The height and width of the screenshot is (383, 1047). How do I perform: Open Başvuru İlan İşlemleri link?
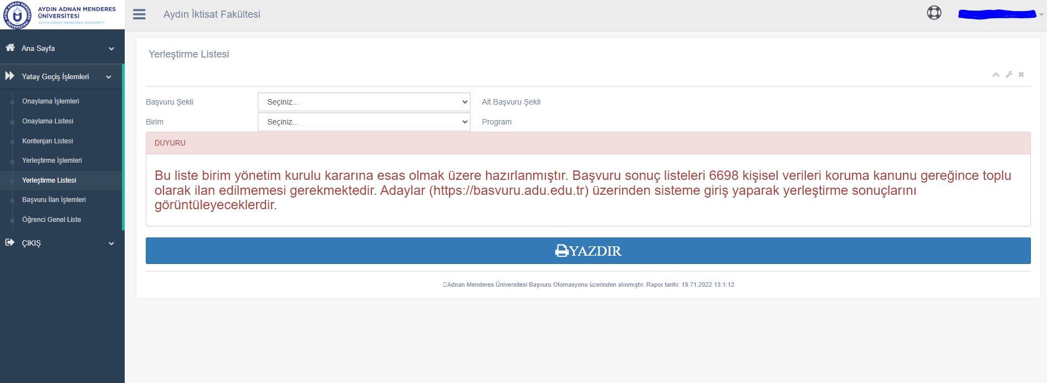click(x=54, y=200)
